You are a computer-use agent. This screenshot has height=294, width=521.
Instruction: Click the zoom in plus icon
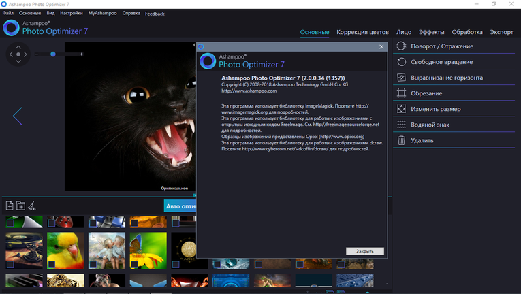click(x=81, y=54)
